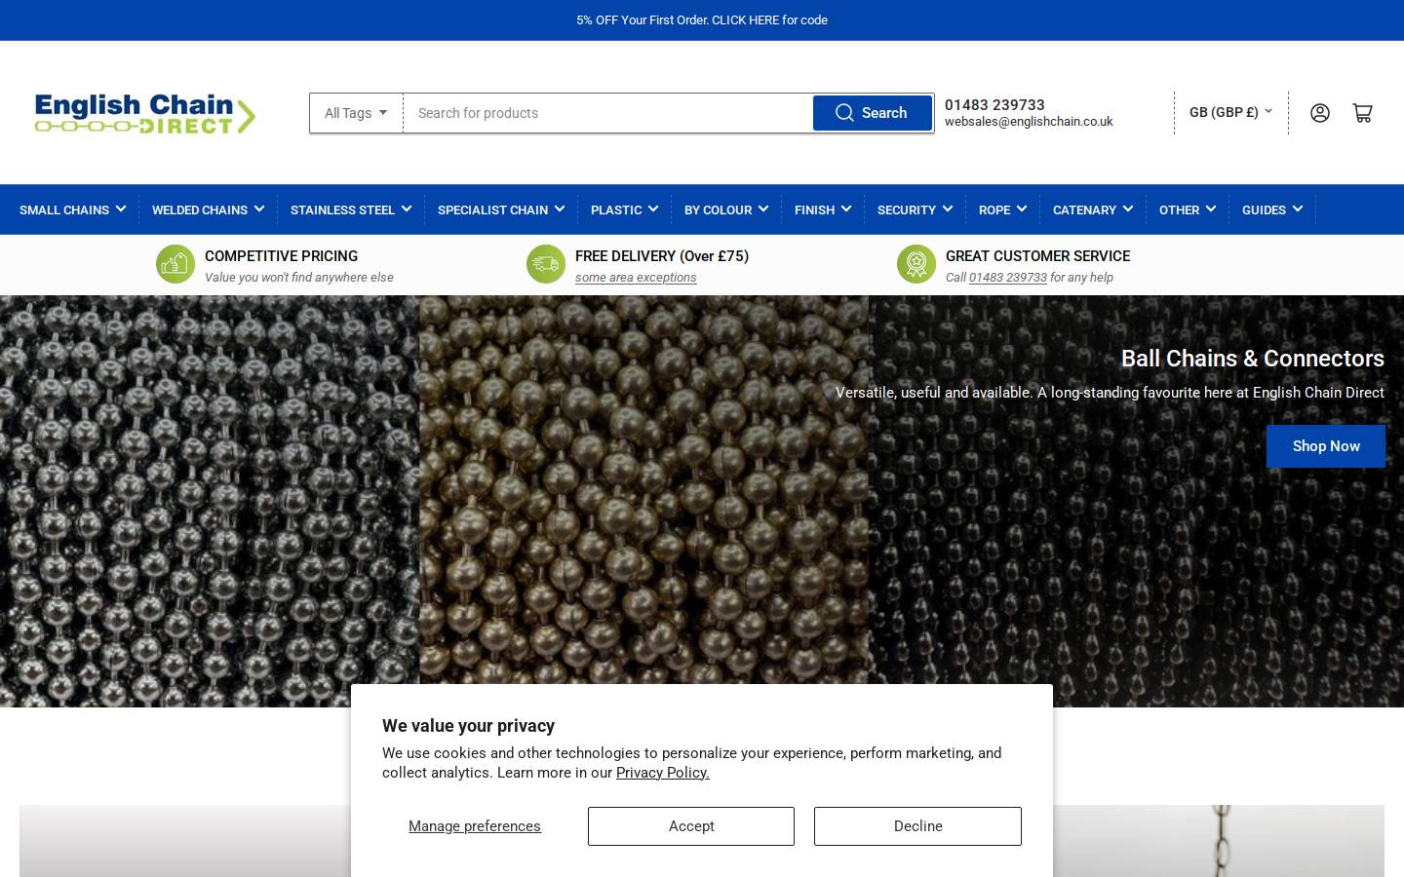The width and height of the screenshot is (1404, 877).
Task: Click Shop Now on ball chains banner
Action: (x=1326, y=446)
